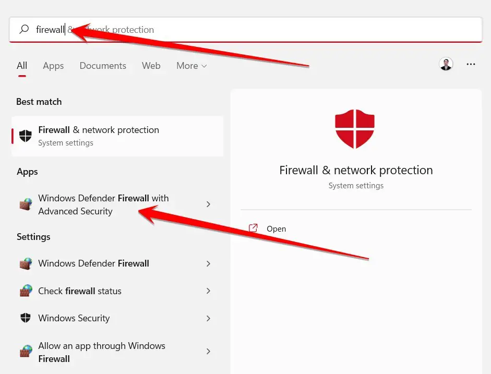The height and width of the screenshot is (374, 491).
Task: Click the Open external-link icon
Action: [253, 228]
